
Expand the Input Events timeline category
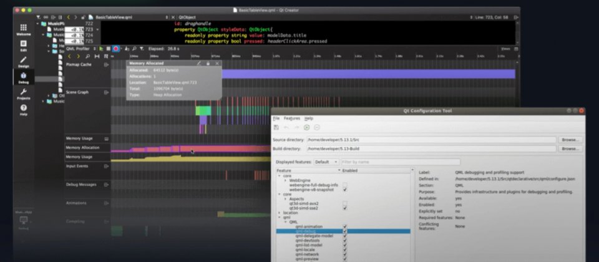(x=106, y=166)
